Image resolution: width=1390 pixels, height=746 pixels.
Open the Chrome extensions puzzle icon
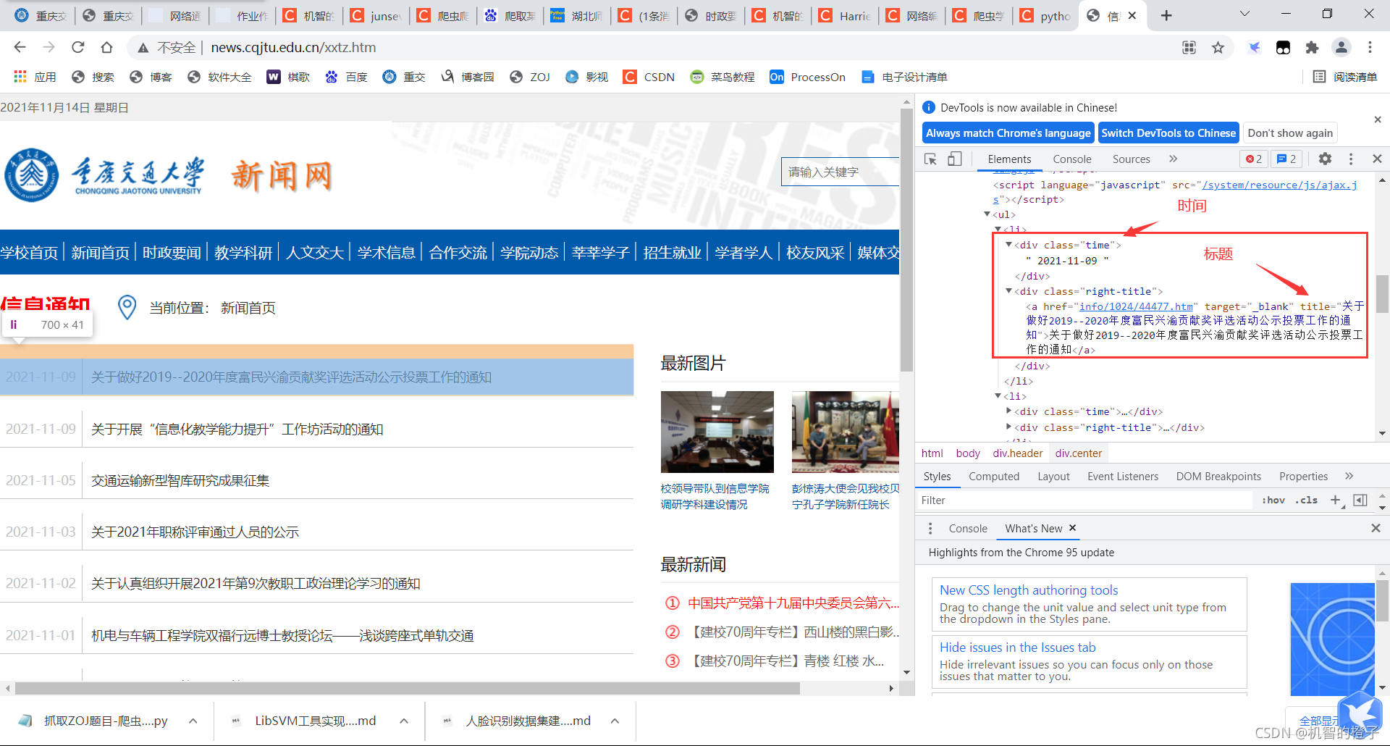pos(1312,47)
